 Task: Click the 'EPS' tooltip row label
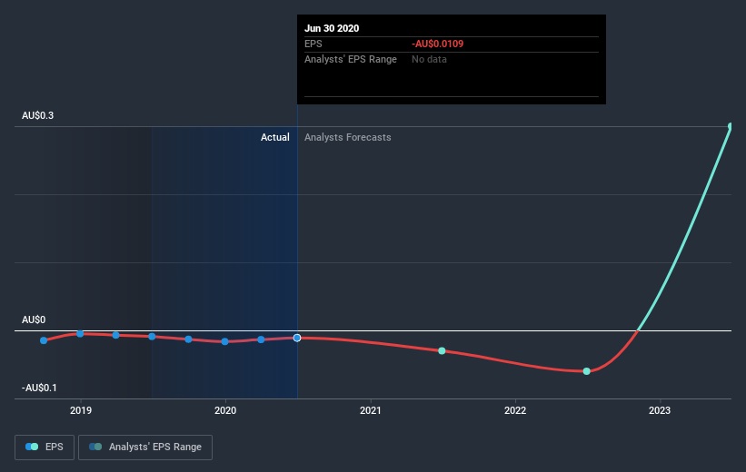(313, 44)
